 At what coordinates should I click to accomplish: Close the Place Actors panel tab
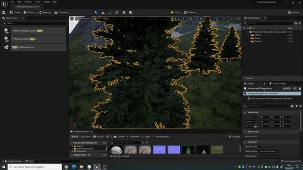pos(23,18)
